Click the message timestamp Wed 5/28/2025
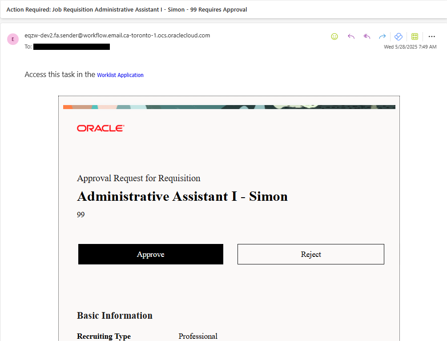This screenshot has width=447, height=341. pyautogui.click(x=410, y=46)
